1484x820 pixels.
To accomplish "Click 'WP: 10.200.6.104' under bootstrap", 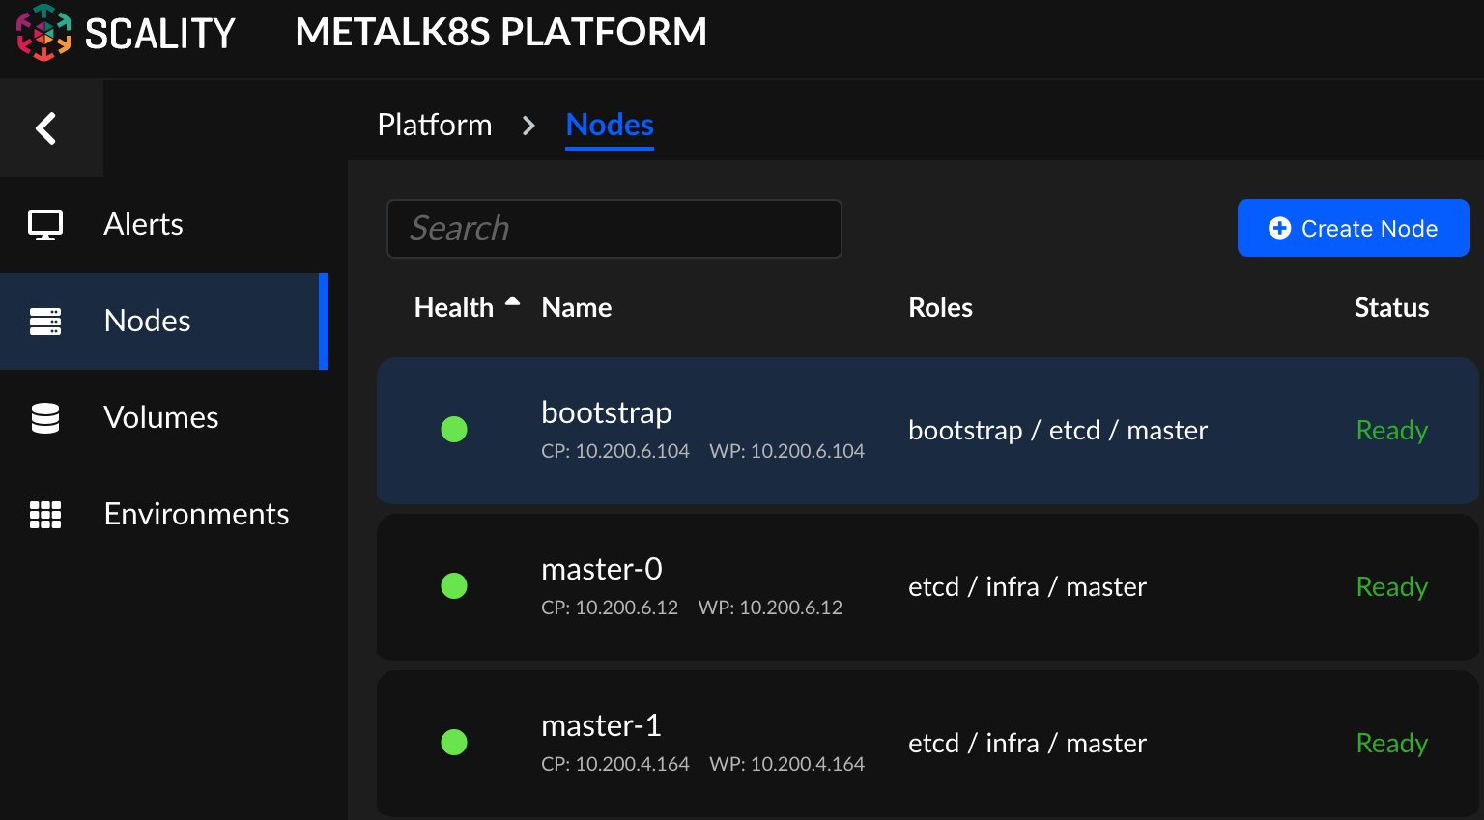I will coord(786,451).
